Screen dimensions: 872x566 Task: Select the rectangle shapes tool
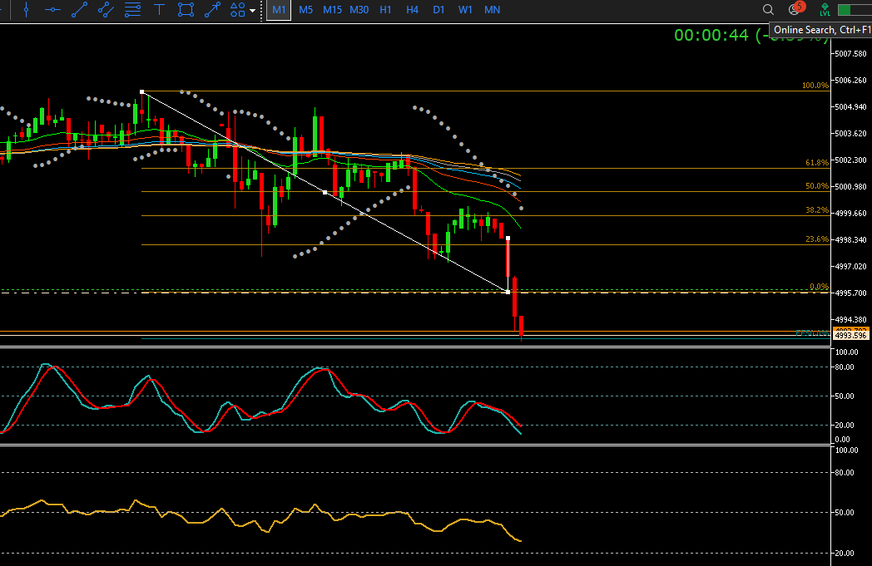pyautogui.click(x=186, y=10)
